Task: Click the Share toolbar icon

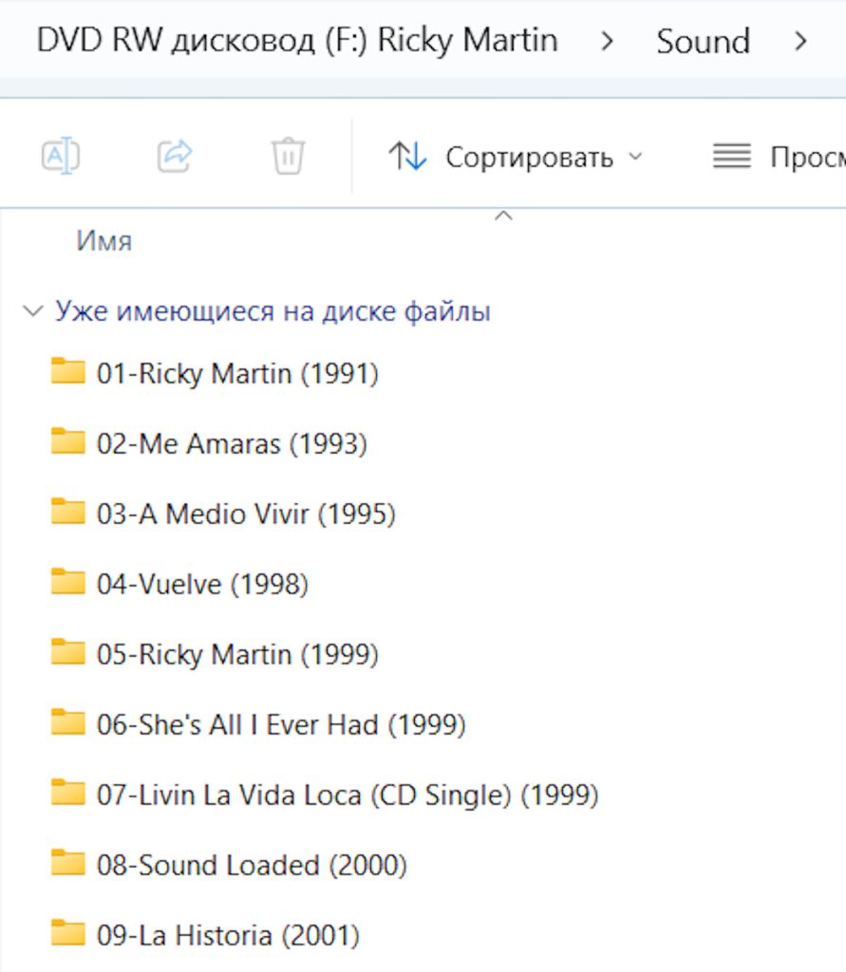Action: click(x=175, y=156)
